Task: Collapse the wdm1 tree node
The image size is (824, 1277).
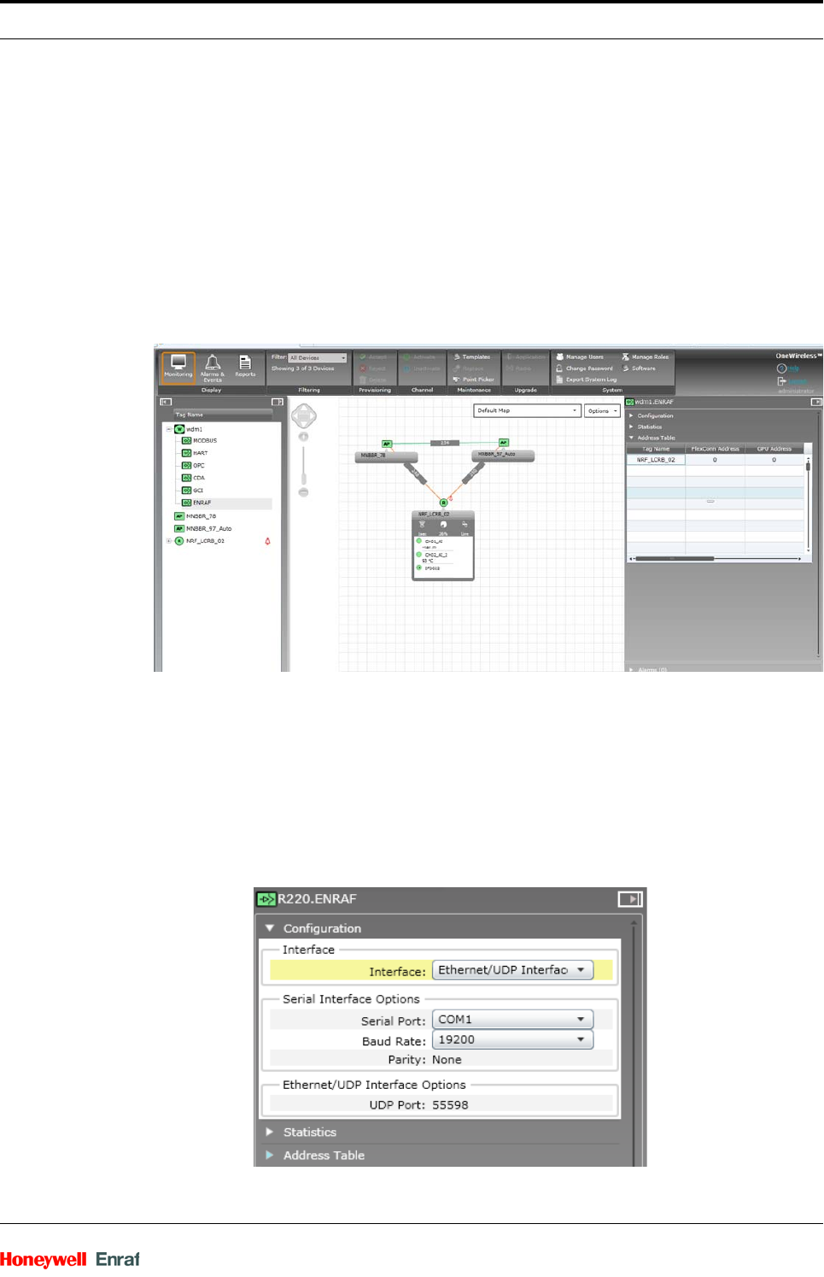Action: tap(169, 429)
